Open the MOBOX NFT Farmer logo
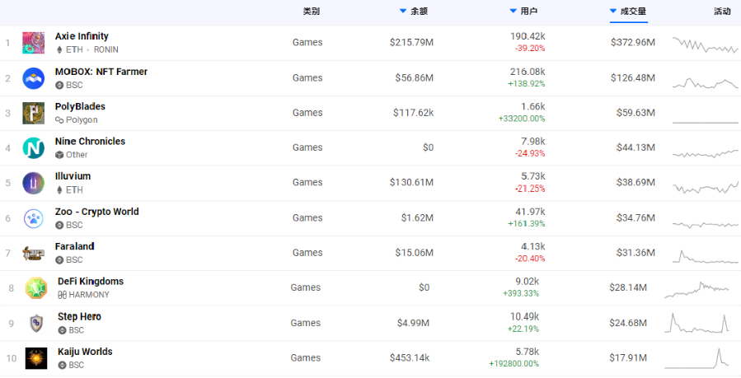Viewport: 741px width, 378px height. [x=34, y=78]
